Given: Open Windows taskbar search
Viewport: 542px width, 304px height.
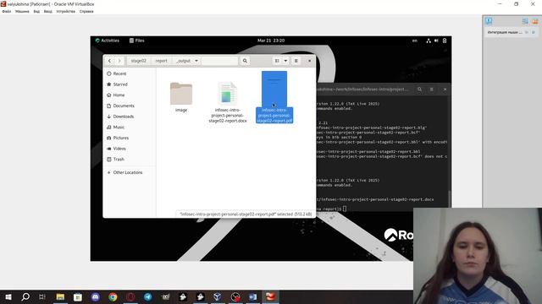Looking at the screenshot, I should tap(25, 296).
